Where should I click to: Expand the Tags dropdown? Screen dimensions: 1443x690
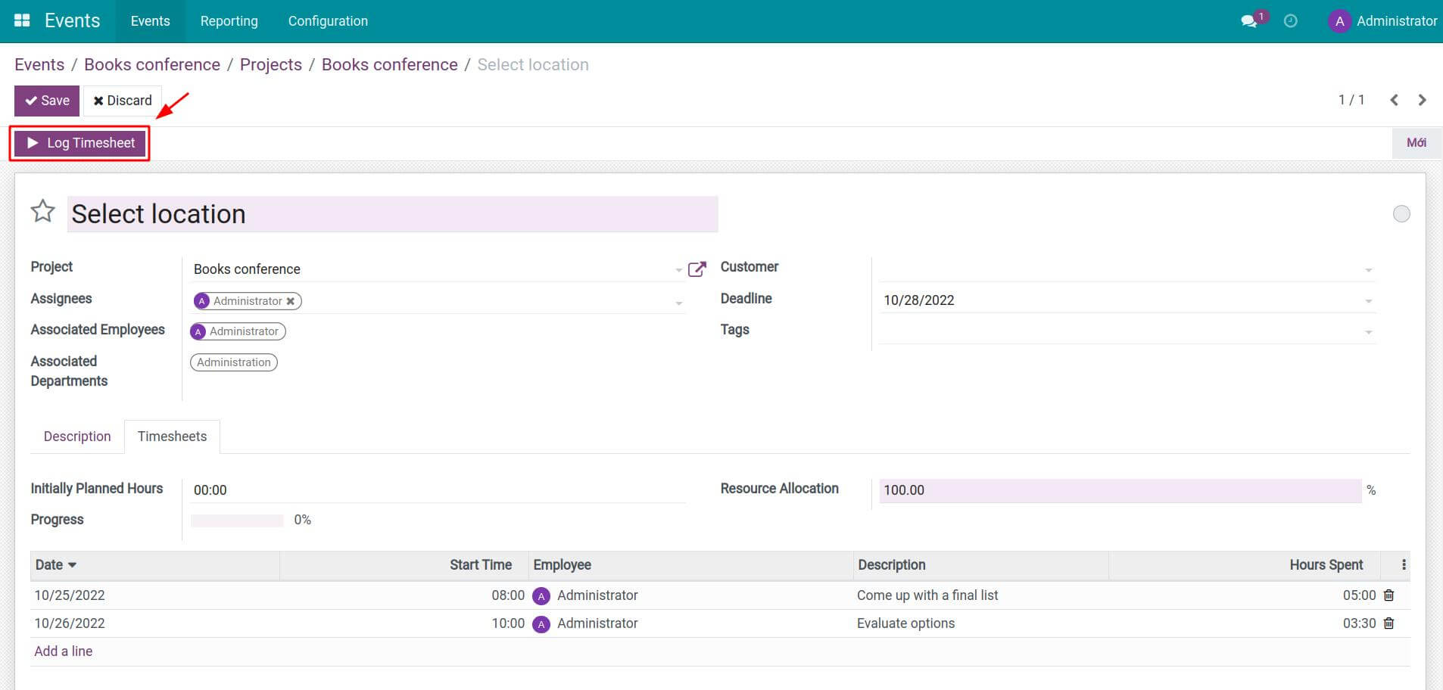point(1367,331)
